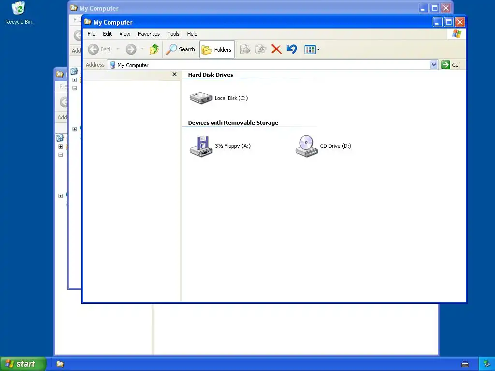Click the blue Undo arrow icon
The width and height of the screenshot is (495, 371).
(291, 49)
